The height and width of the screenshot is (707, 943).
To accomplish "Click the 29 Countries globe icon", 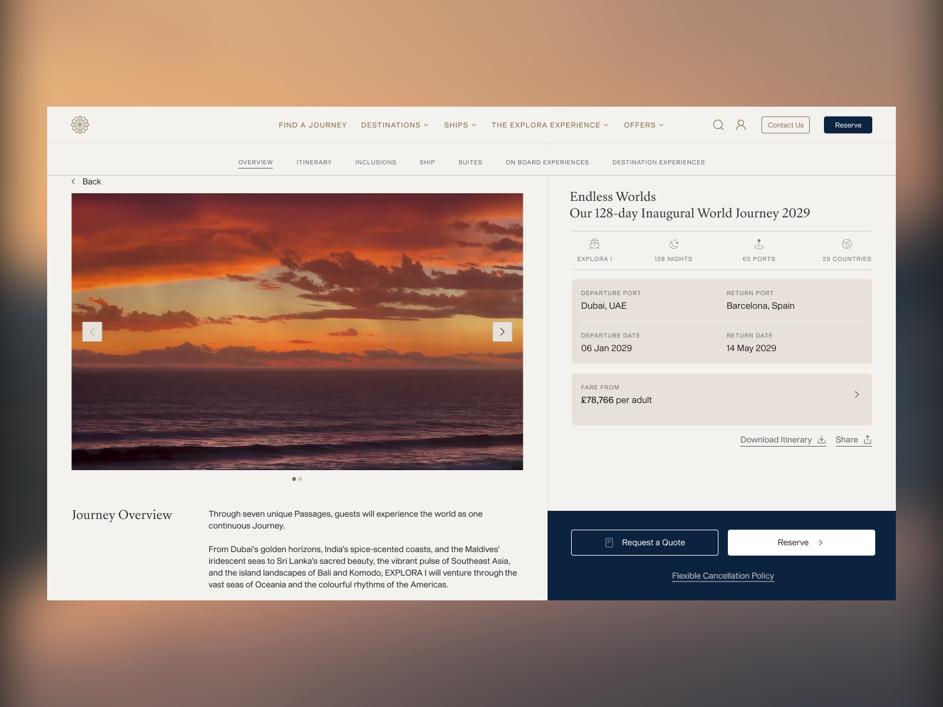I will coord(846,244).
